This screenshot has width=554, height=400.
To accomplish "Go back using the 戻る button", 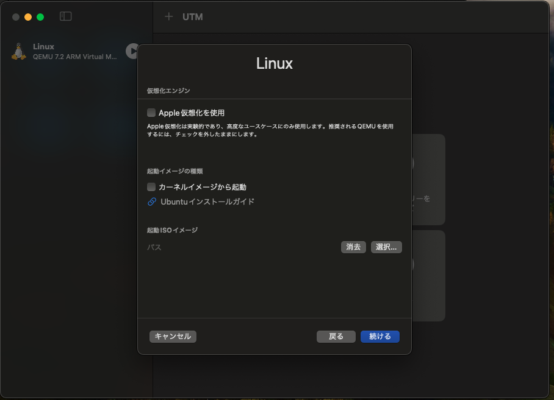I will click(336, 336).
